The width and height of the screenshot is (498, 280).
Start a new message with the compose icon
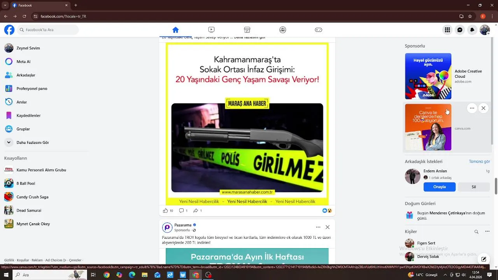484,259
